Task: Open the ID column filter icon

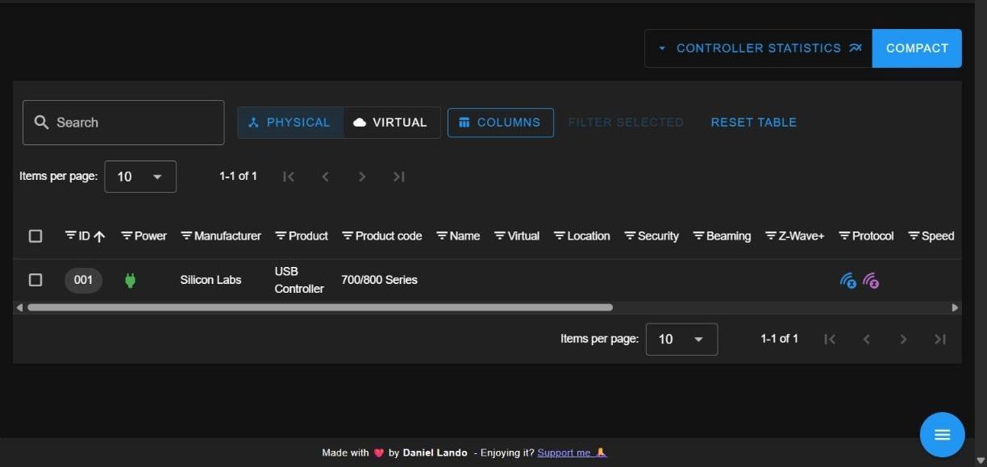Action: point(70,236)
